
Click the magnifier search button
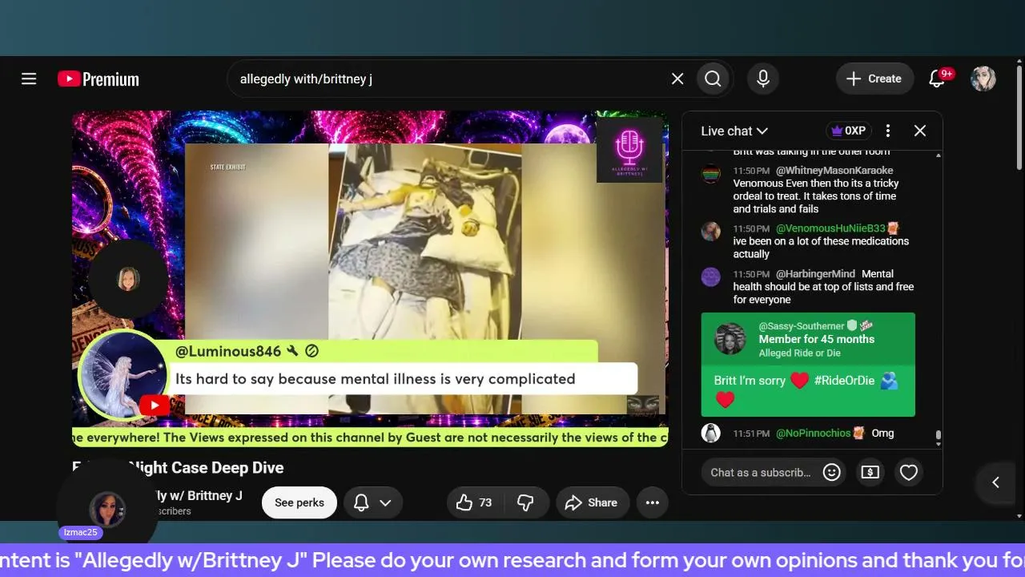[x=713, y=79]
